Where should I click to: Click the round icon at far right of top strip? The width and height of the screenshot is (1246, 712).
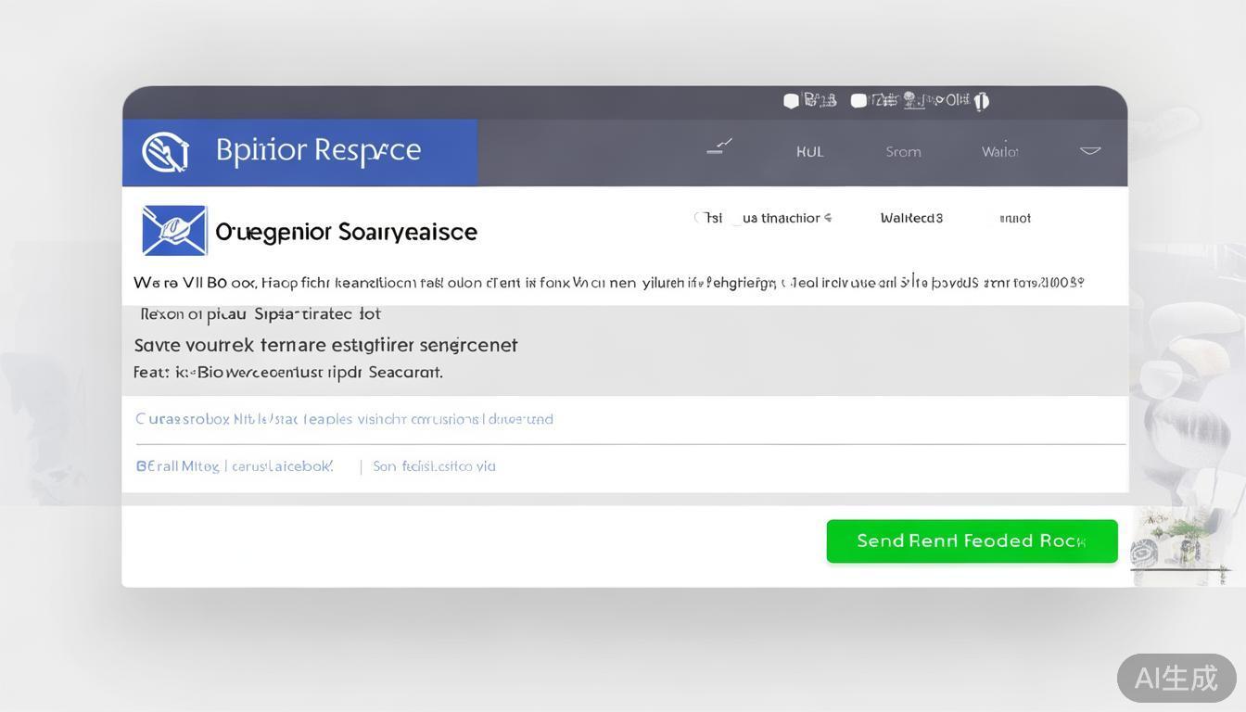click(x=981, y=101)
